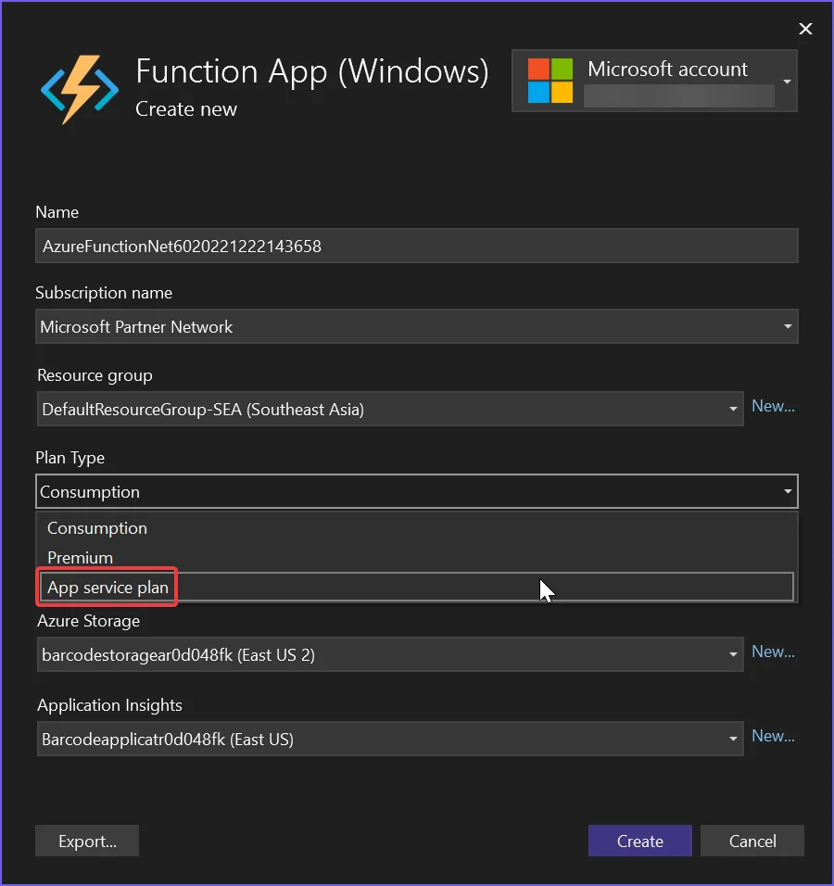Viewport: 834px width, 886px height.
Task: Click New link beside Resource group
Action: click(x=773, y=406)
